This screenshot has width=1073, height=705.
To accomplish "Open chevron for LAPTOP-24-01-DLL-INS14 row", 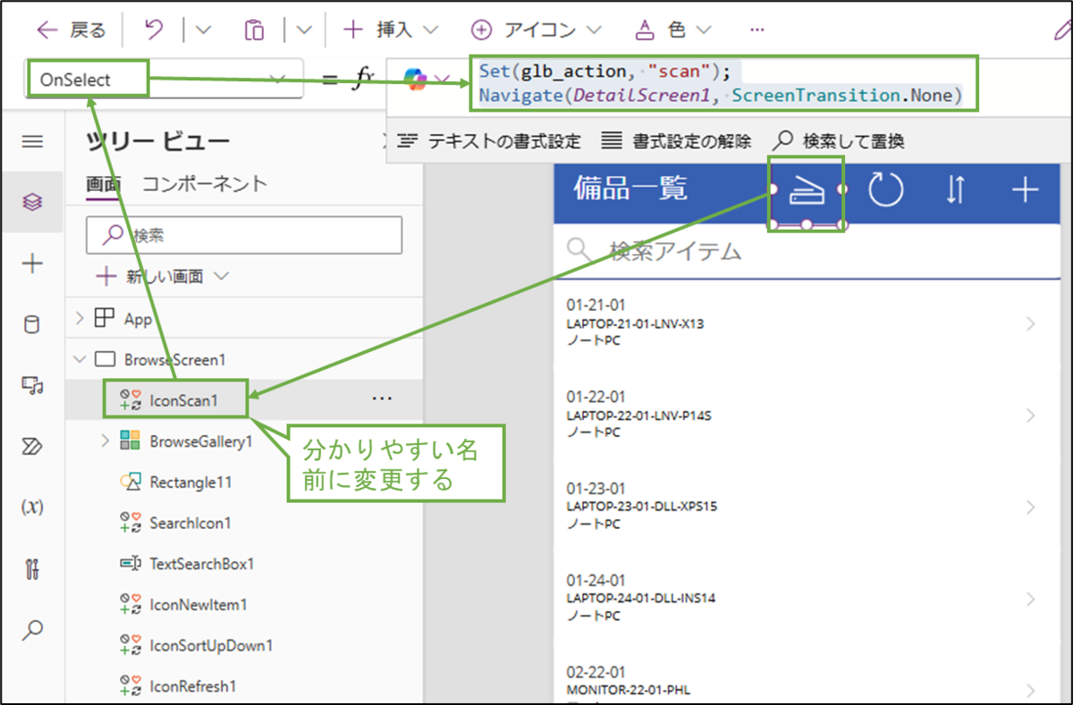I will click(1031, 598).
